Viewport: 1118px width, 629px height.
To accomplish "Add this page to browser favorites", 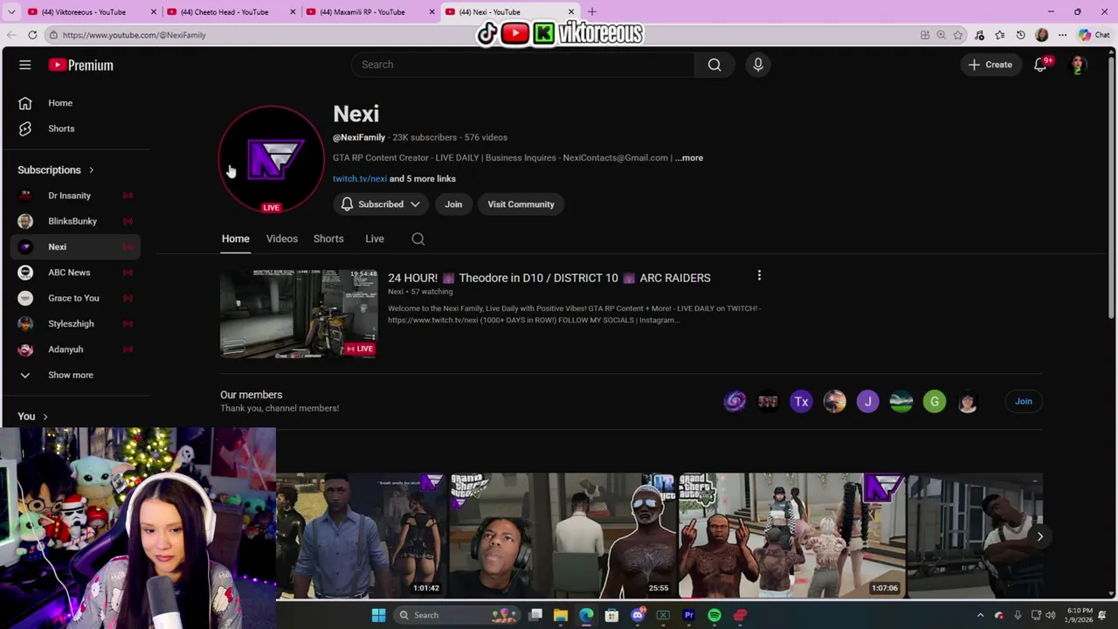I will coord(958,35).
